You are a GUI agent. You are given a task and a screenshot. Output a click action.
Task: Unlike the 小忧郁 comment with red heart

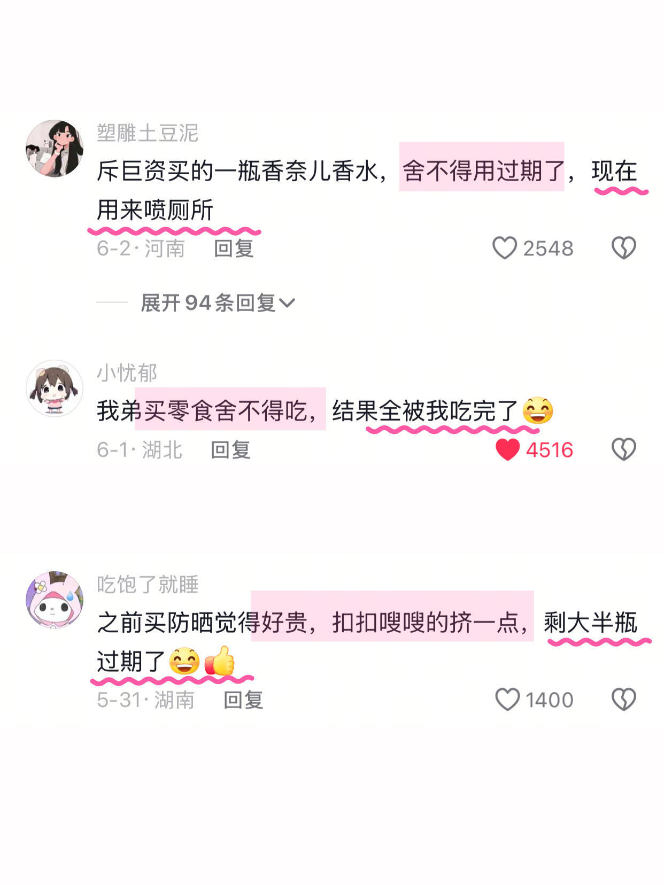pos(507,449)
